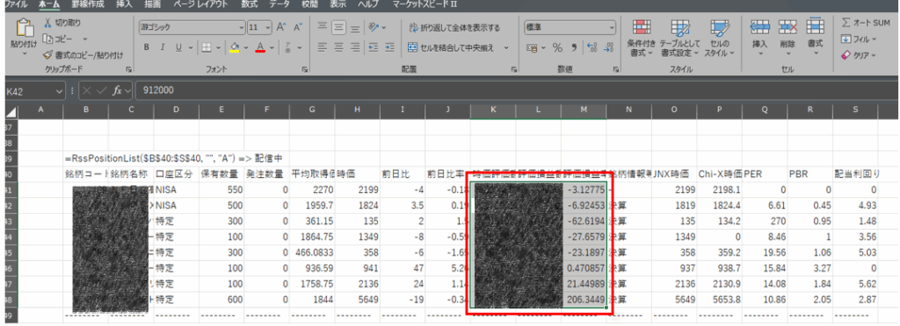Open the Clear (クリア) eraser menu
The height and width of the screenshot is (326, 900).
click(x=859, y=55)
